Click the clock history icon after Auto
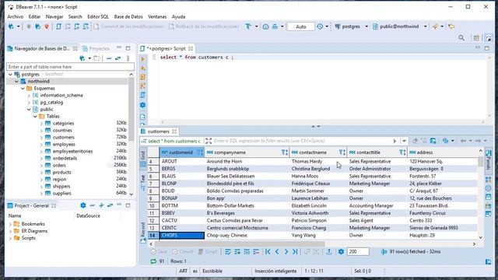This screenshot has width=498, height=280. tap(320, 26)
